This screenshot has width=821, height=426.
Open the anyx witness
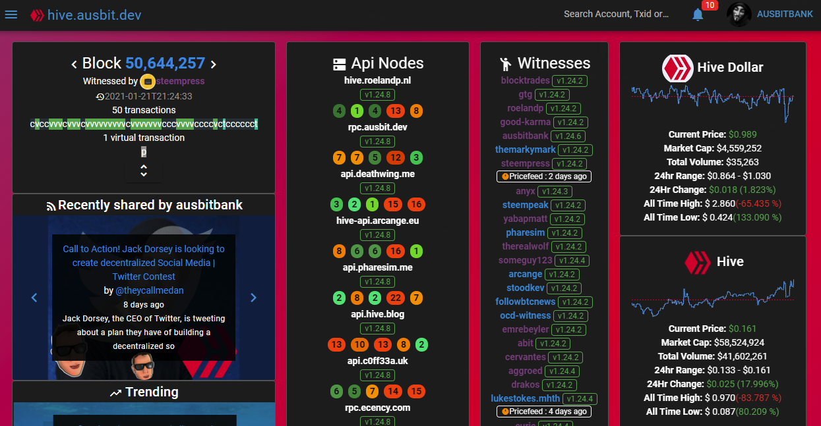point(526,191)
